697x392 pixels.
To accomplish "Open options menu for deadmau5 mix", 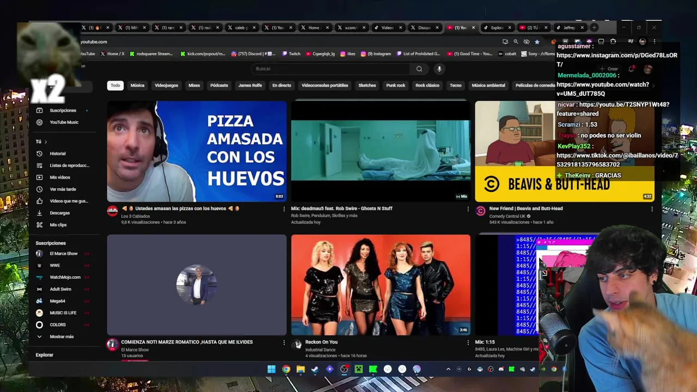I will tap(468, 209).
